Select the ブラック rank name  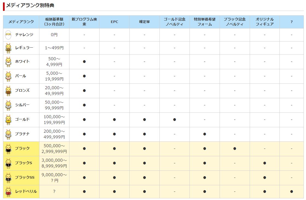(22, 148)
